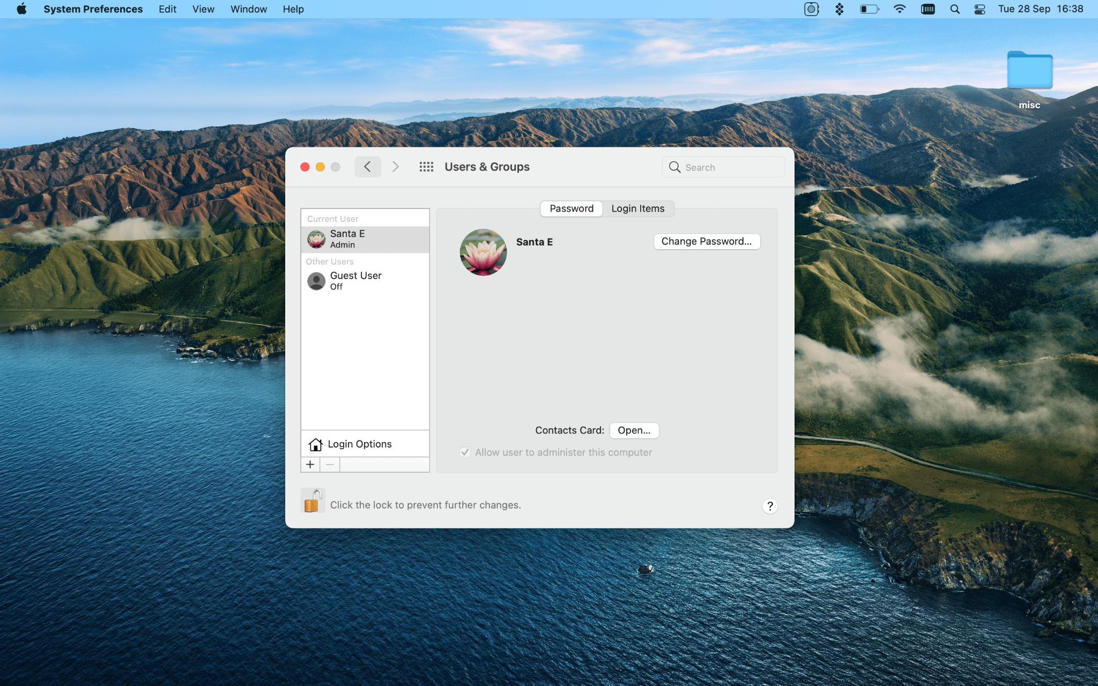1098x686 pixels.
Task: Open Login Options via the home icon
Action: pyautogui.click(x=316, y=444)
